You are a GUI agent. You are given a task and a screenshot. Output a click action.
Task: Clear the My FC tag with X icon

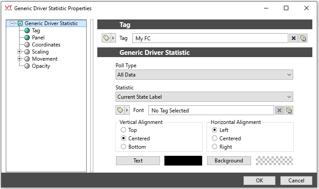point(294,38)
